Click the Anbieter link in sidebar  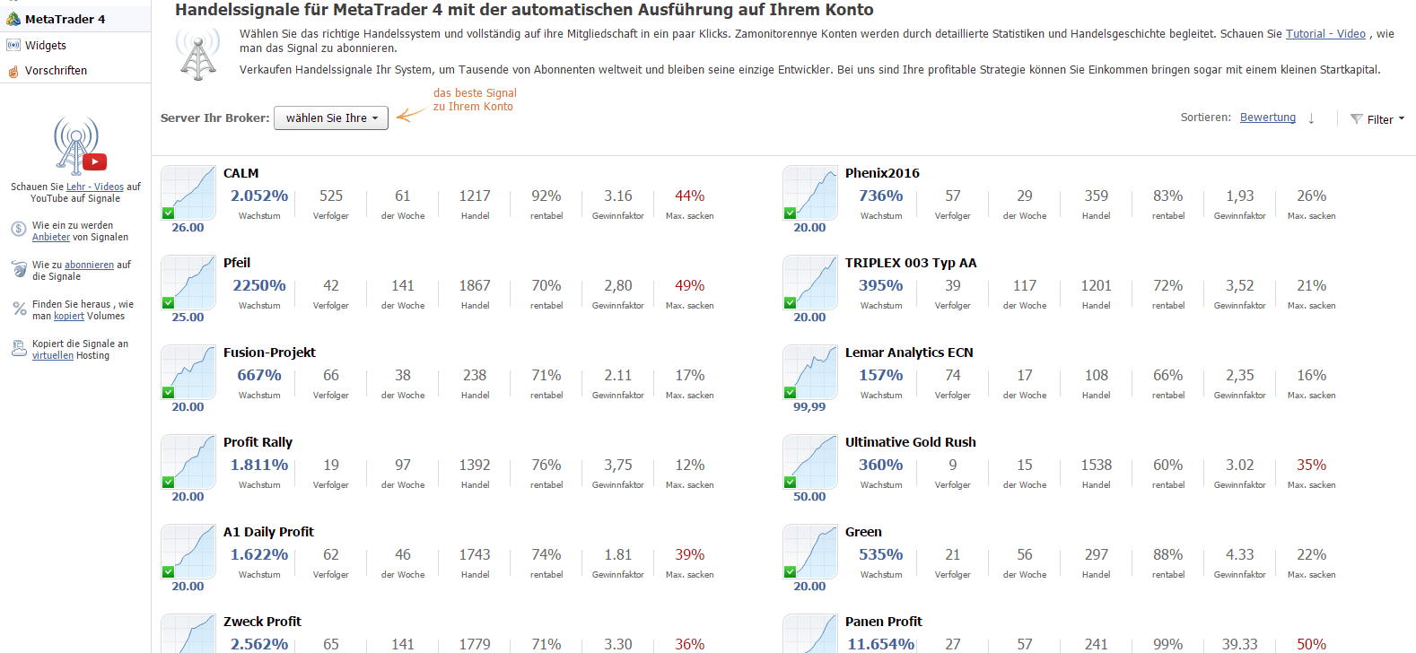pyautogui.click(x=51, y=237)
